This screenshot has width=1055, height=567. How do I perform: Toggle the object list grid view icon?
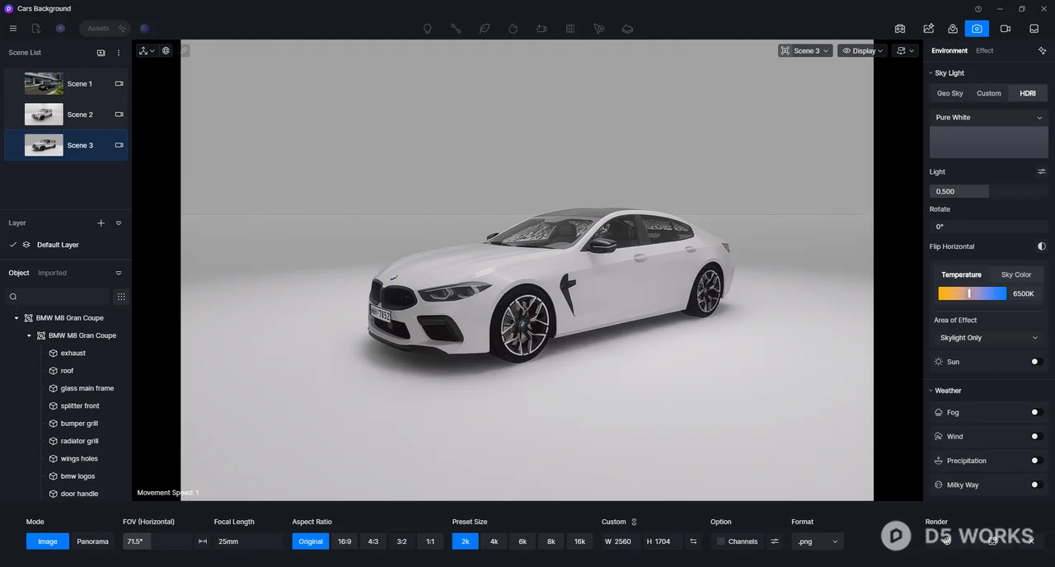pyautogui.click(x=121, y=297)
